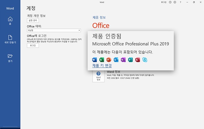204x129 pixels.
Task: Click 로그인 button under Office에 로그인
Action: coord(33,45)
